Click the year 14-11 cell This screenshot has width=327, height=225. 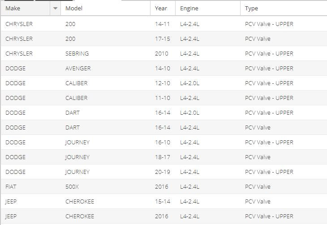[162, 24]
